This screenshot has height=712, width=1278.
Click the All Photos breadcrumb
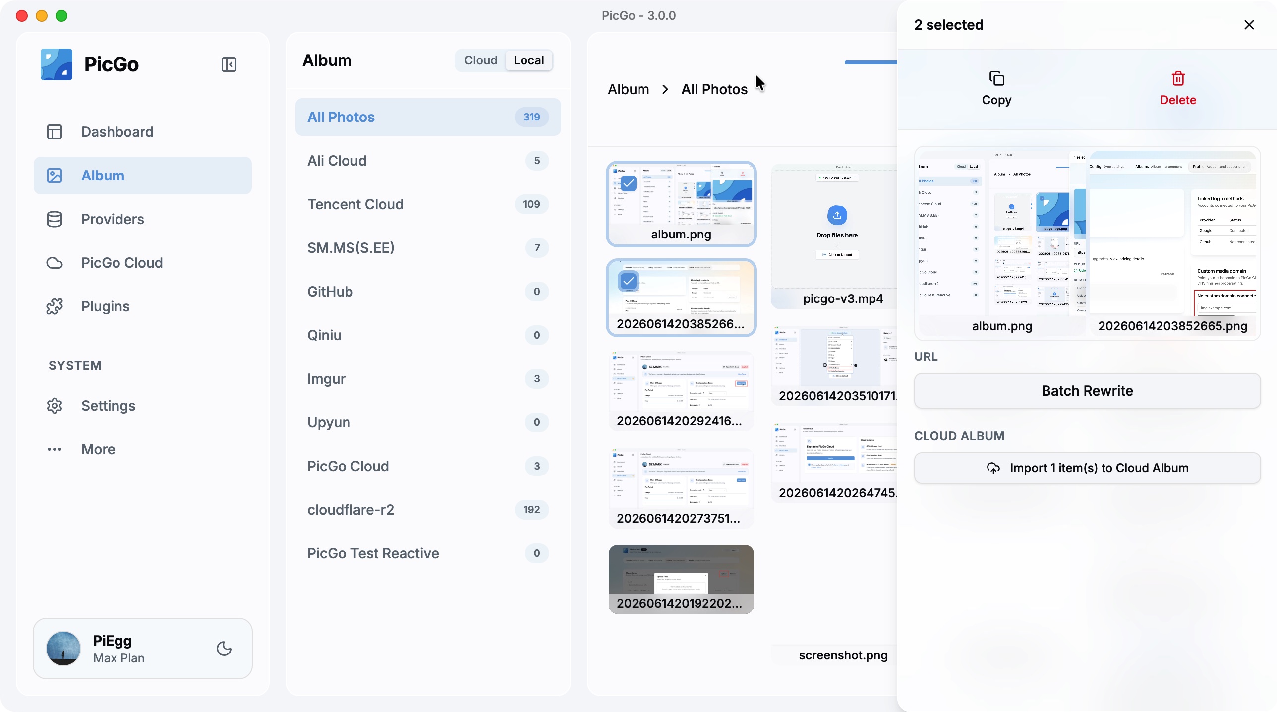(714, 89)
